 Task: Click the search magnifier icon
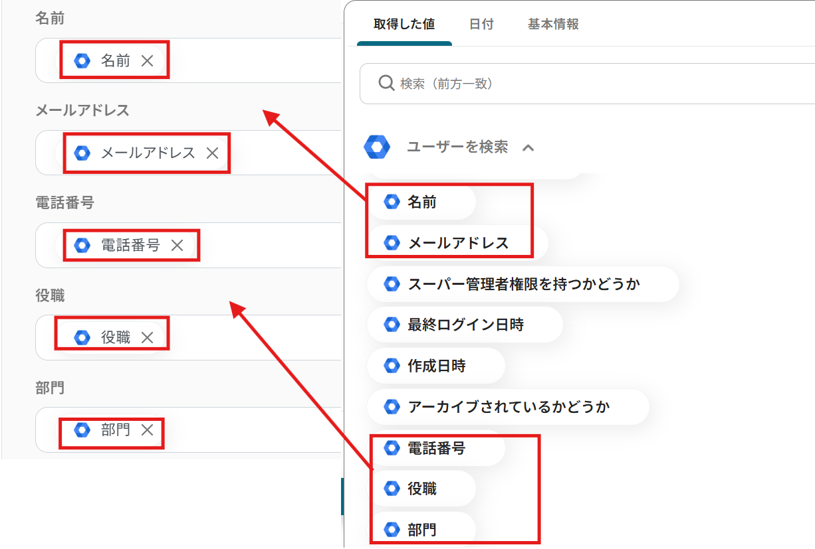[x=386, y=83]
